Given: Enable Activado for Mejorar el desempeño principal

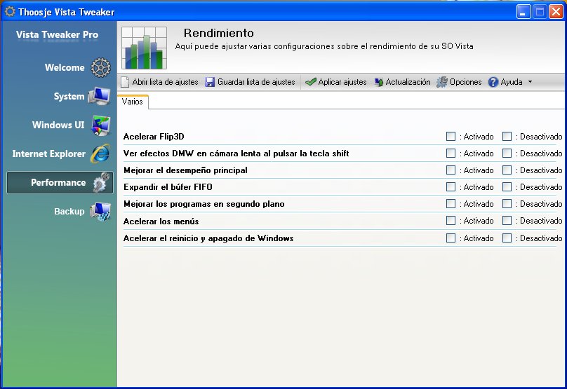Looking at the screenshot, I should coord(451,170).
